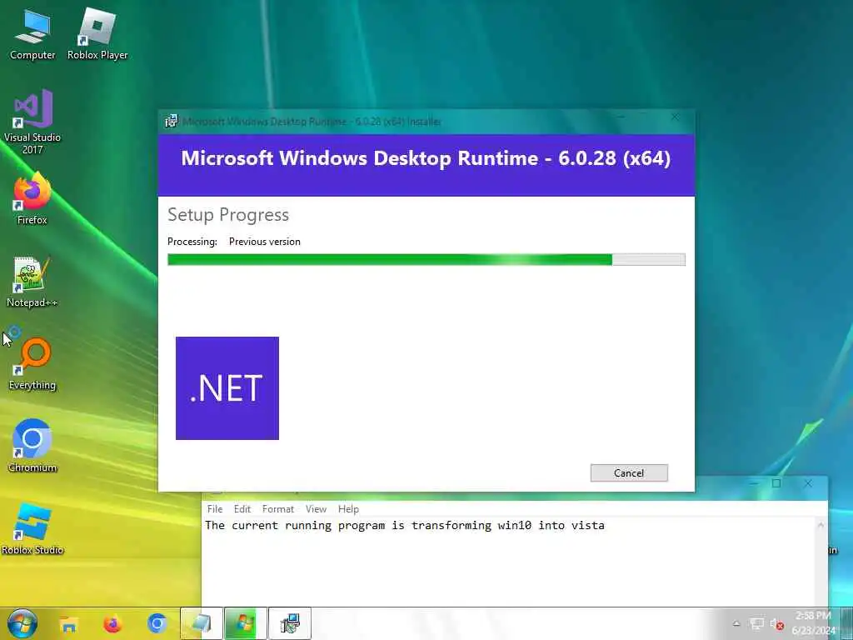Click the purple Desktop Runtime banner title
This screenshot has height=640, width=853.
pyautogui.click(x=426, y=157)
